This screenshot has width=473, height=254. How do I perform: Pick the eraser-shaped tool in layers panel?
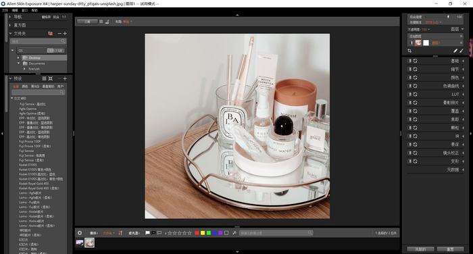(455, 51)
